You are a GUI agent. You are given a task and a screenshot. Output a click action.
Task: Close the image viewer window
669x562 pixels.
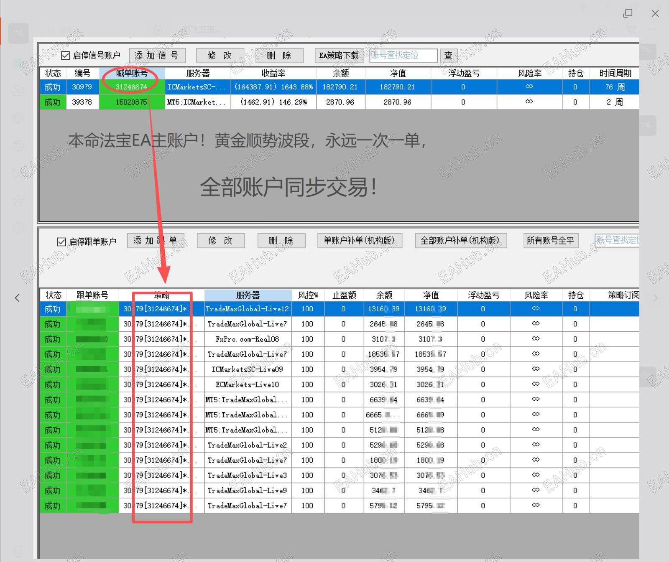point(655,13)
